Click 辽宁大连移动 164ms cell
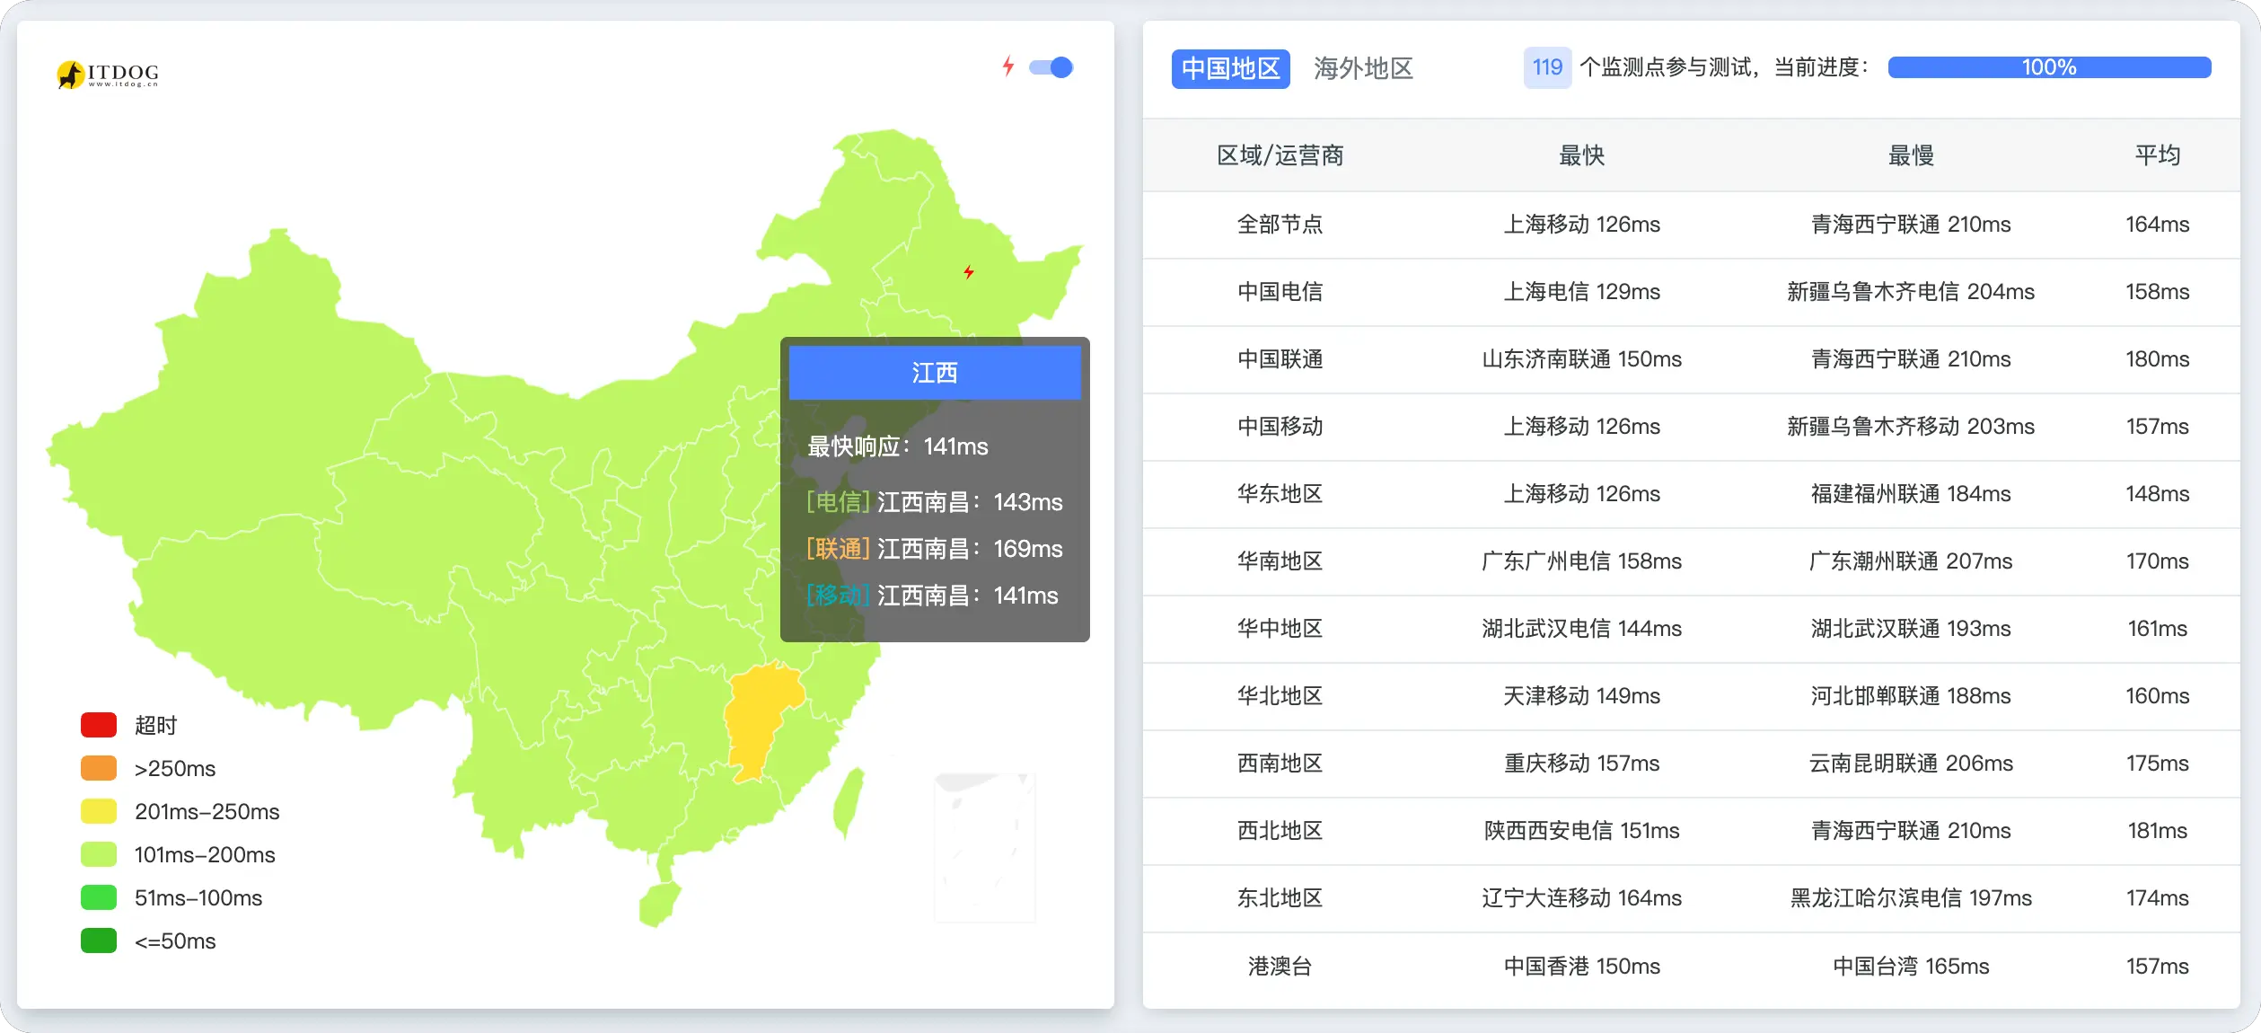Screen dimensions: 2261x1033 1581,897
